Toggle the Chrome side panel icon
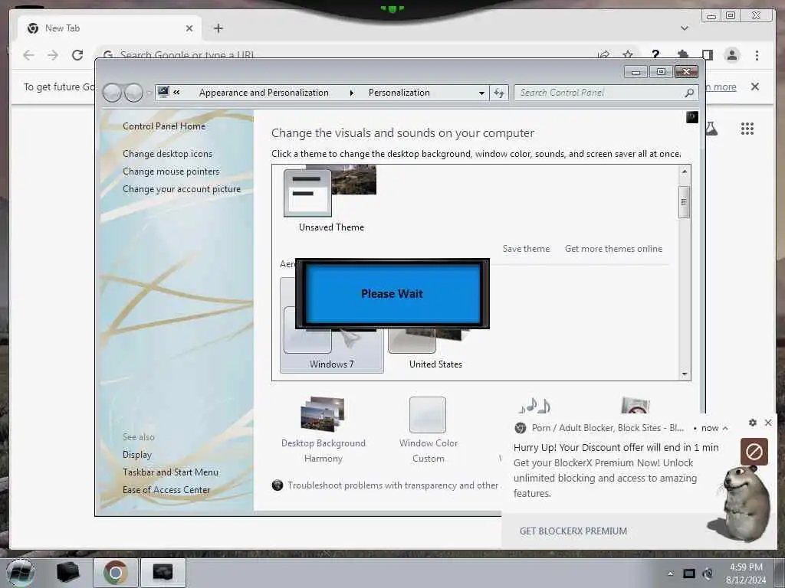The image size is (785, 588). tap(707, 54)
